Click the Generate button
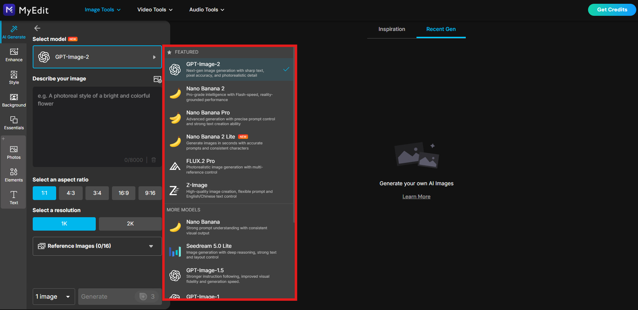 tap(120, 297)
